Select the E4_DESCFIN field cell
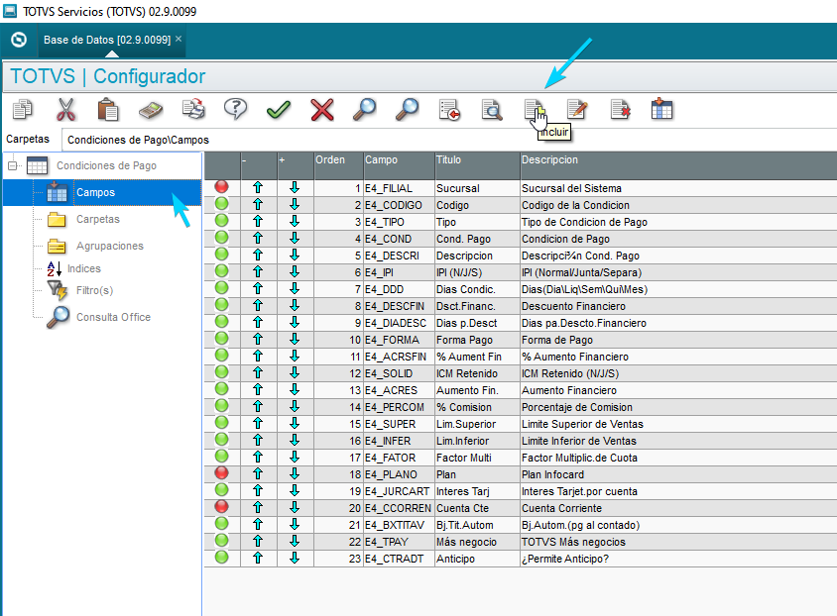 coord(399,306)
